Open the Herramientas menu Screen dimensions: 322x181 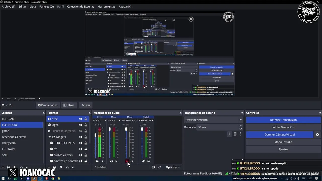pyautogui.click(x=106, y=7)
